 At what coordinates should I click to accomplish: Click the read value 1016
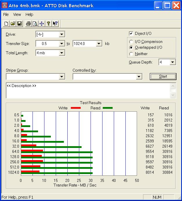(x=168, y=115)
